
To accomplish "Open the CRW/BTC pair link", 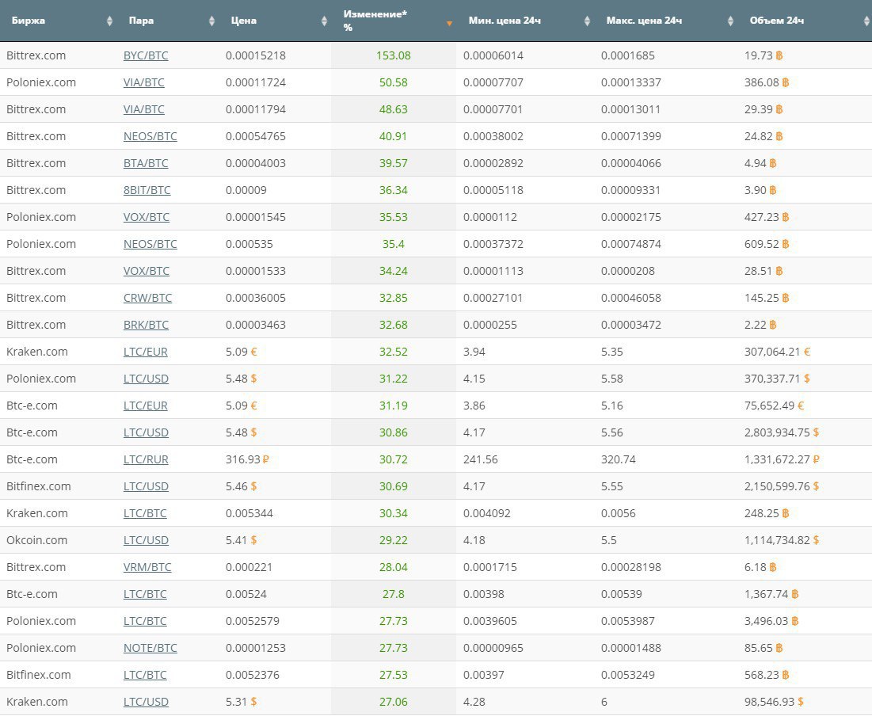I will coord(147,298).
